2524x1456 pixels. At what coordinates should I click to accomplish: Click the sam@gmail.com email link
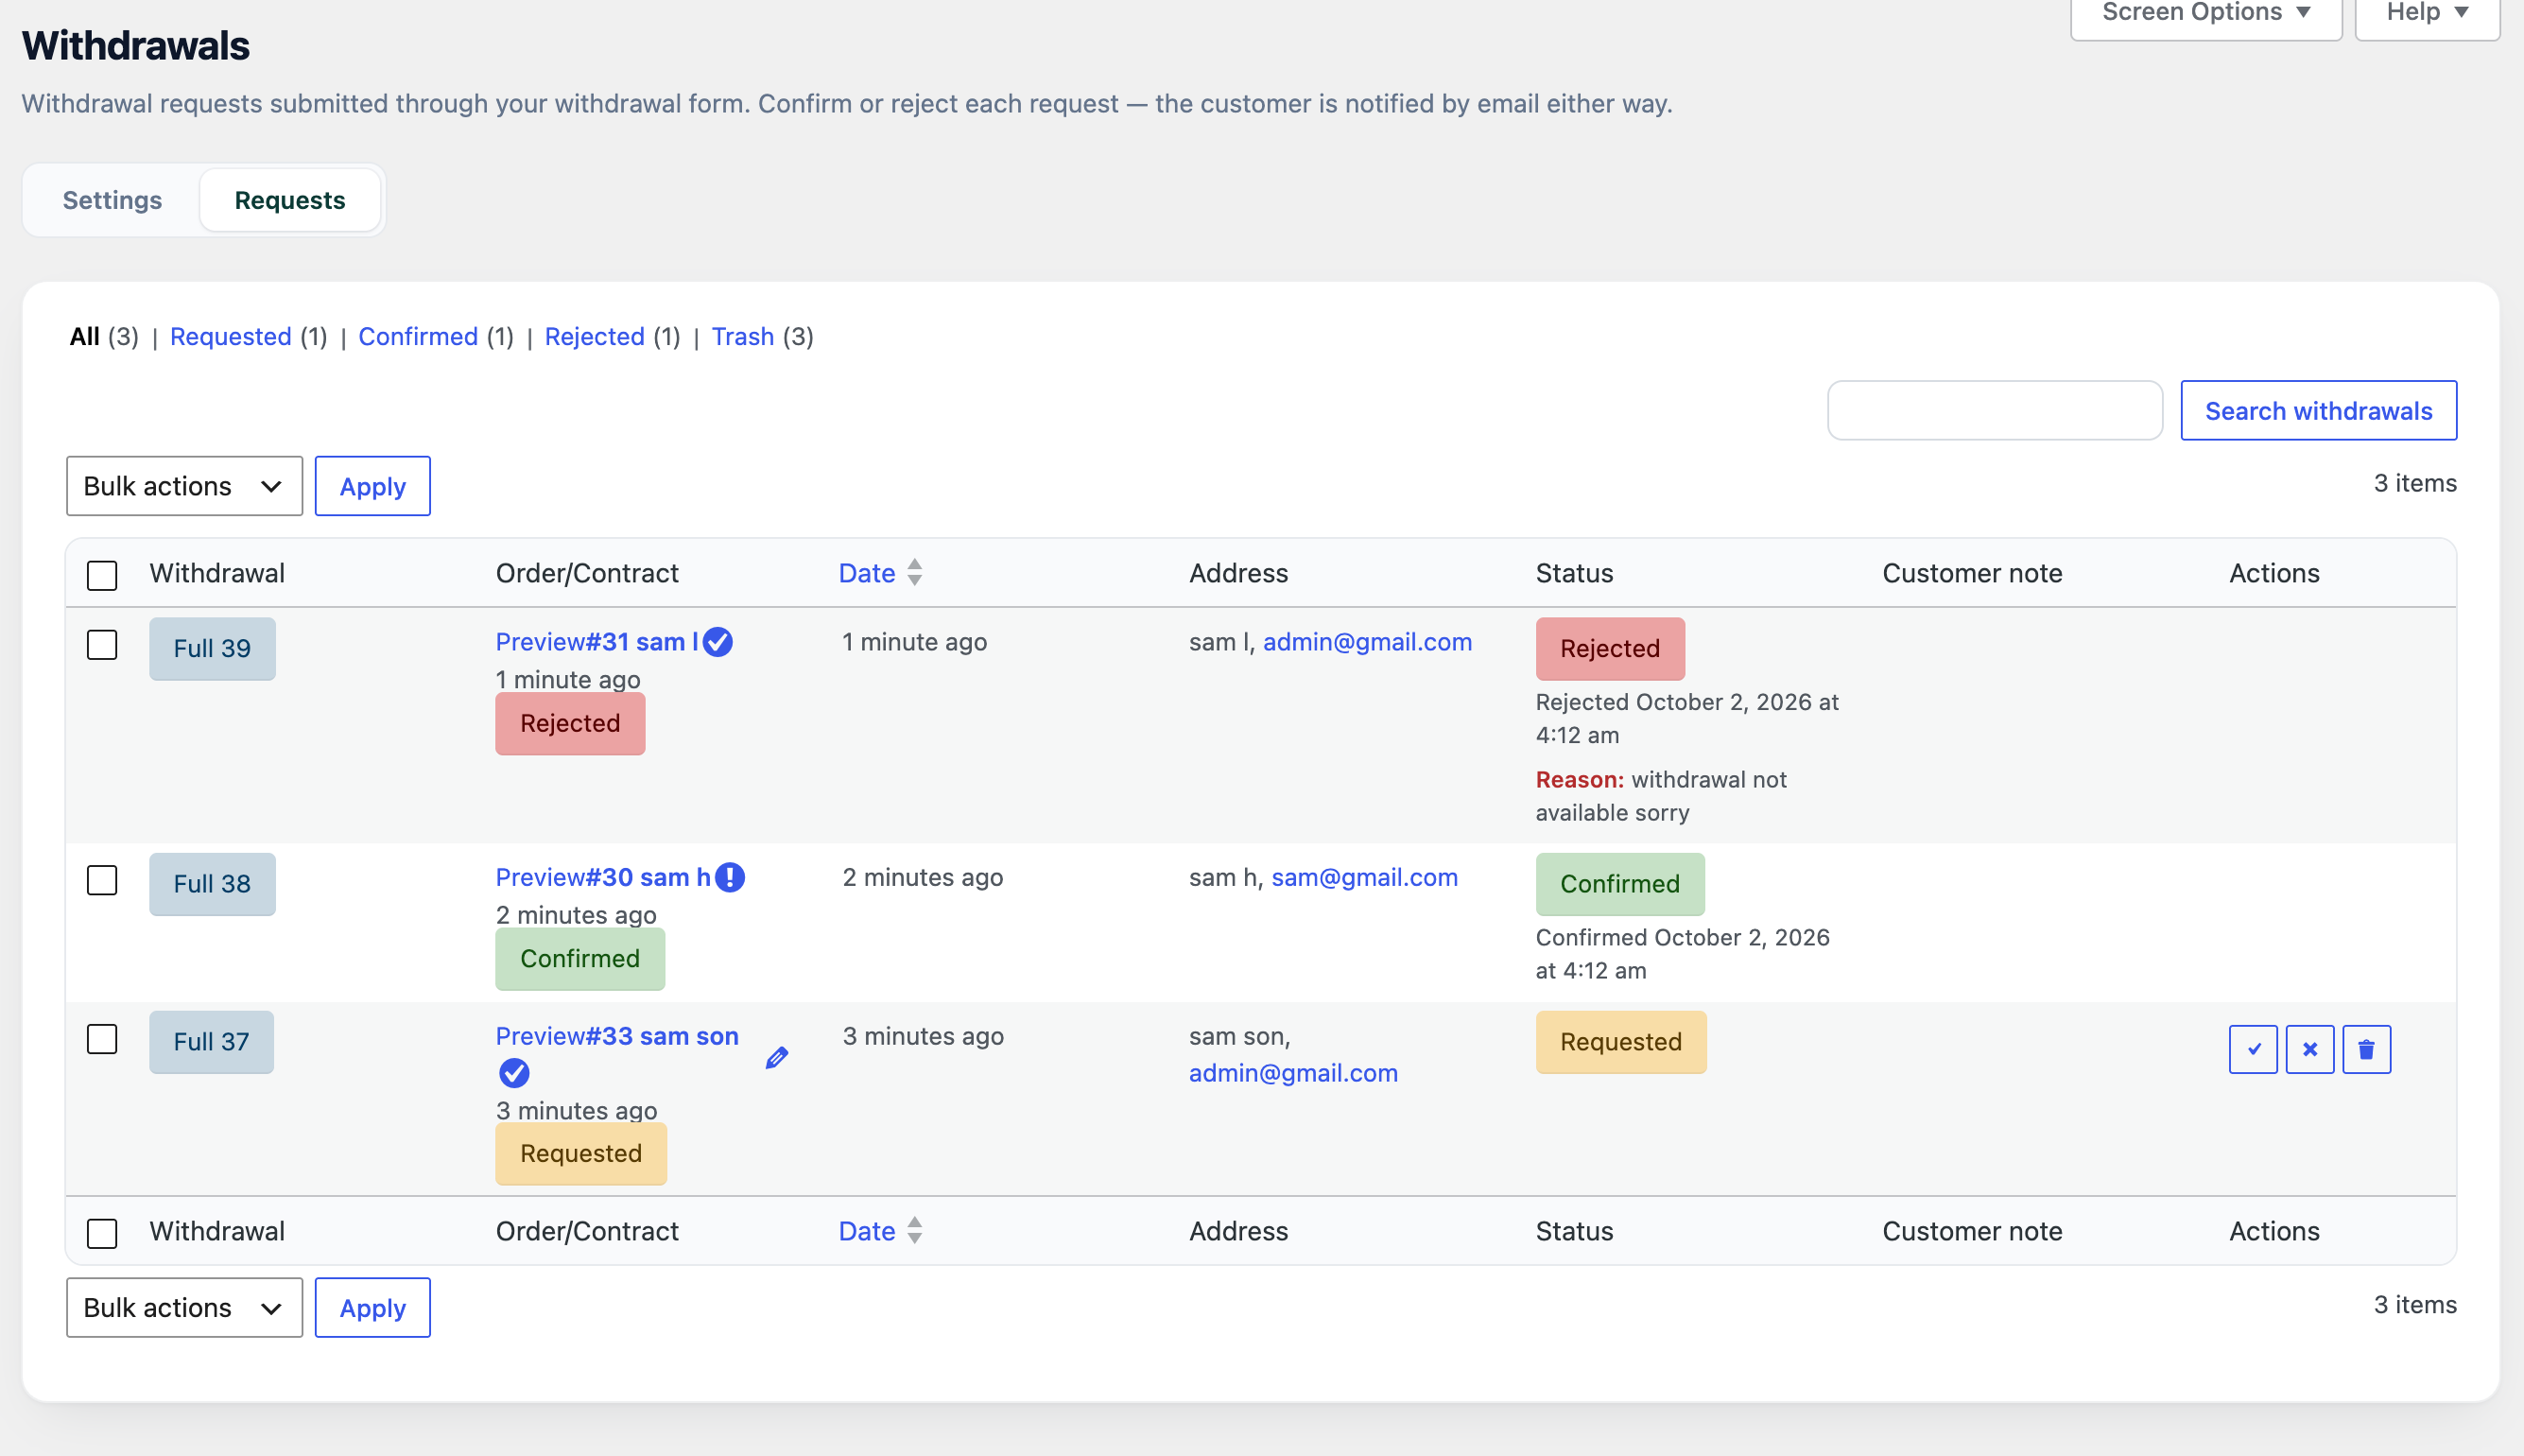tap(1364, 877)
